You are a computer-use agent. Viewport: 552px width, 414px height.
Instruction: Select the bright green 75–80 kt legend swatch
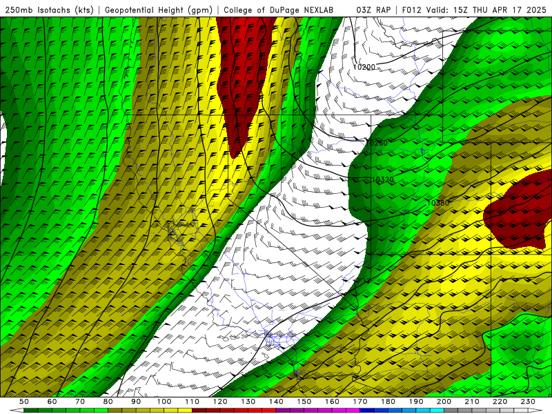tap(101, 410)
